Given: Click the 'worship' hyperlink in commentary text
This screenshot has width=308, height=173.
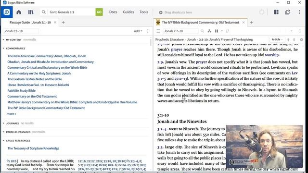Looking at the screenshot, I should click(271, 55).
